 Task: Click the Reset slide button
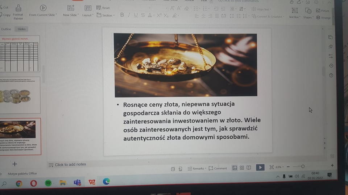click(103, 8)
